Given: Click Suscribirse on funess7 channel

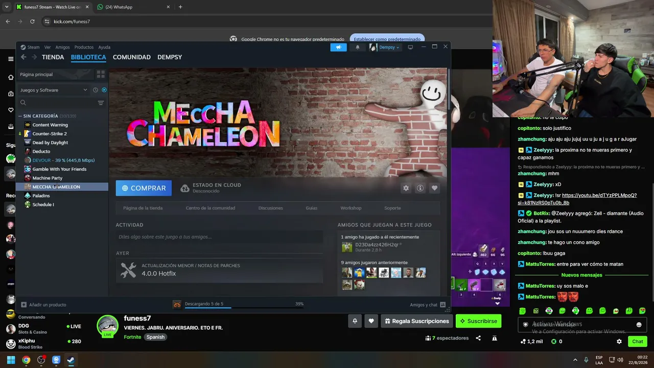Looking at the screenshot, I should [478, 321].
